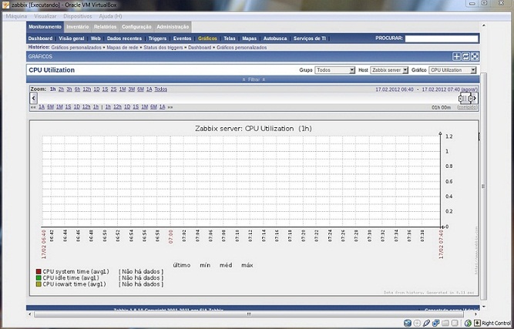Open the VirtualBox USB devices status icon
This screenshot has width=514, height=329.
(426, 324)
